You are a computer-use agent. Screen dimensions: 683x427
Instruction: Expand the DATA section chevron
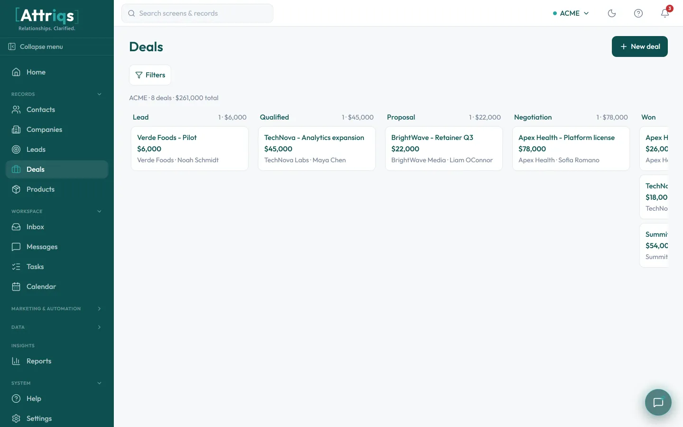coord(99,327)
